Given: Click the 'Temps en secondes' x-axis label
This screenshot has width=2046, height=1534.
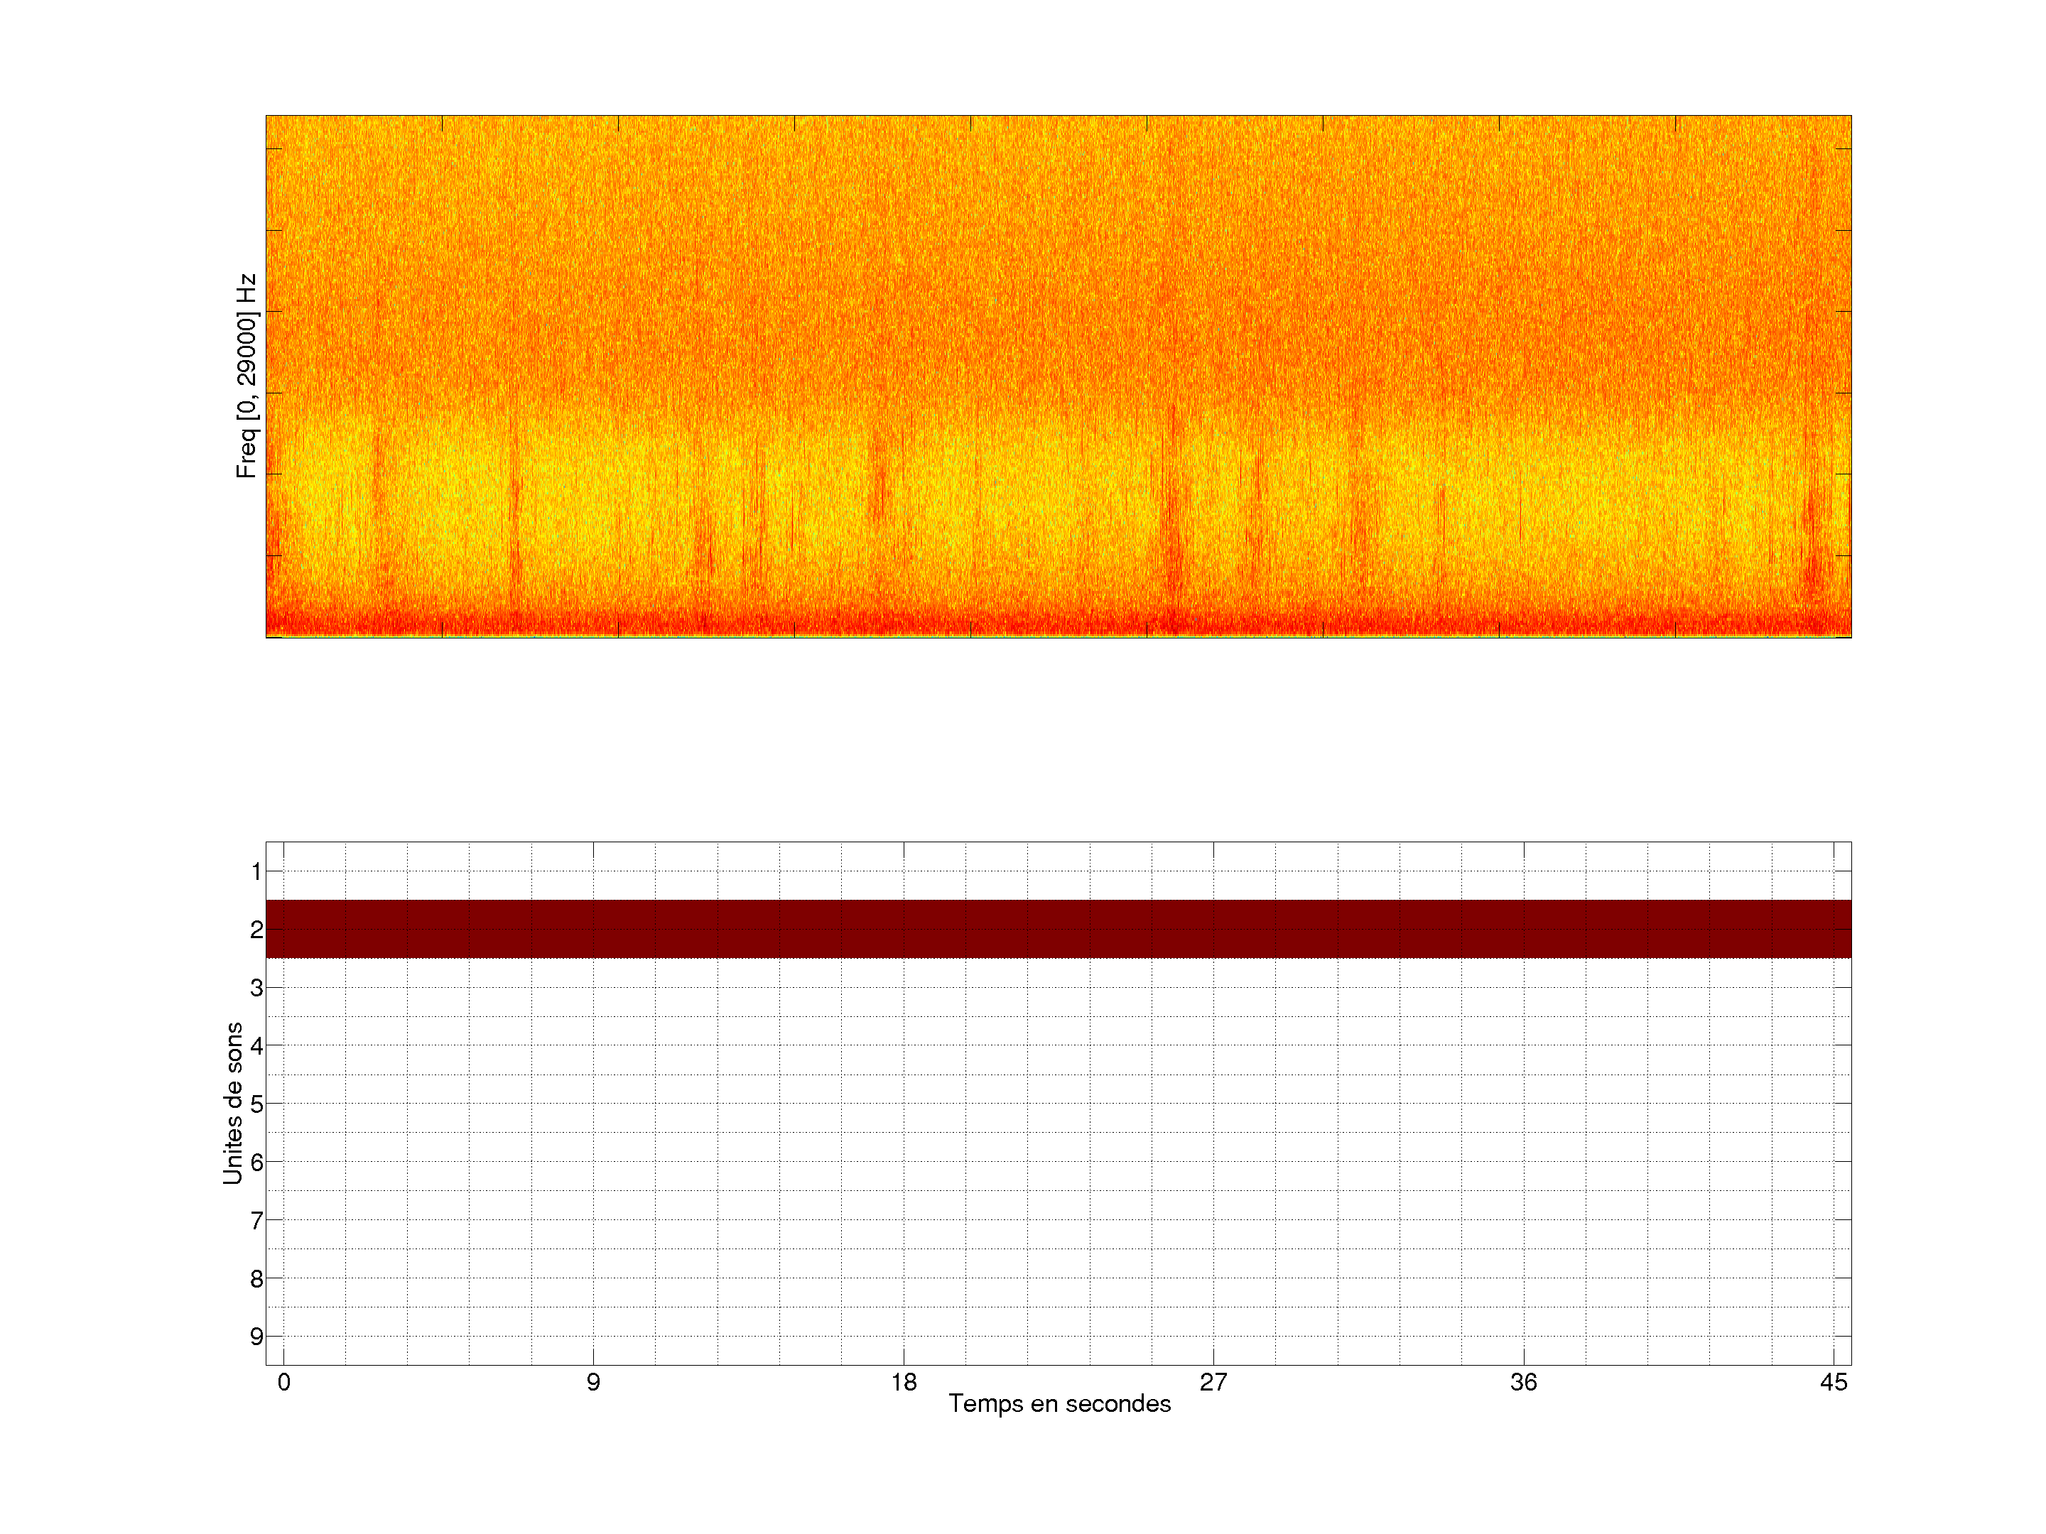Looking at the screenshot, I should click(1059, 1403).
